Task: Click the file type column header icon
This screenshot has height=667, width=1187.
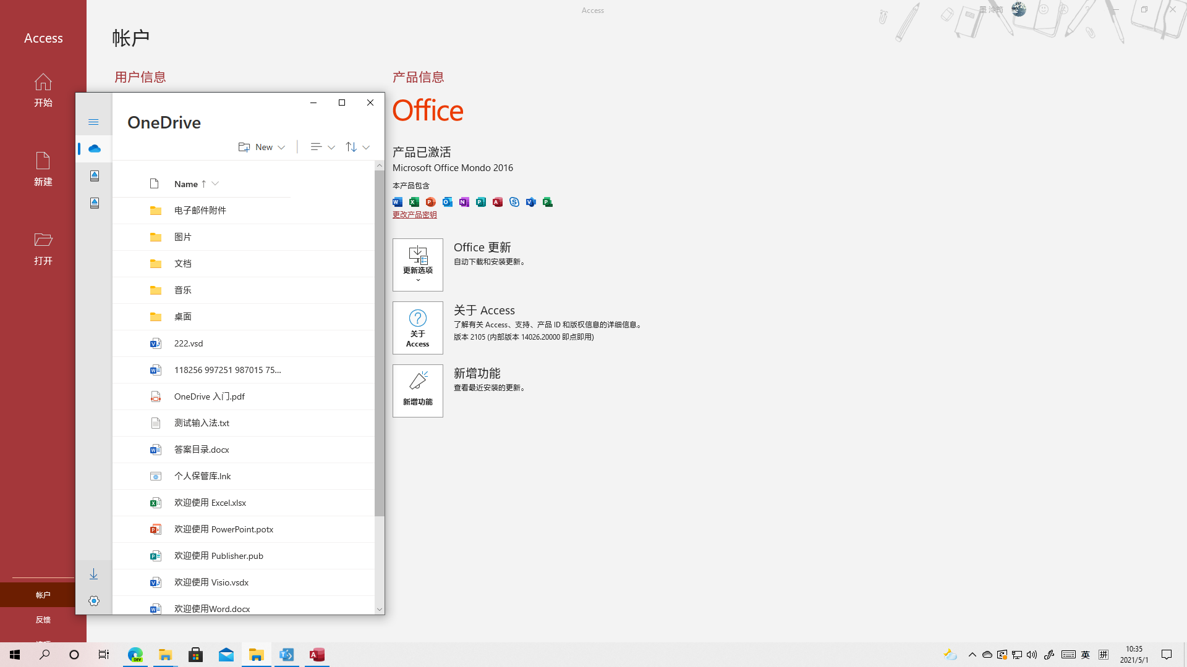Action: click(x=155, y=183)
